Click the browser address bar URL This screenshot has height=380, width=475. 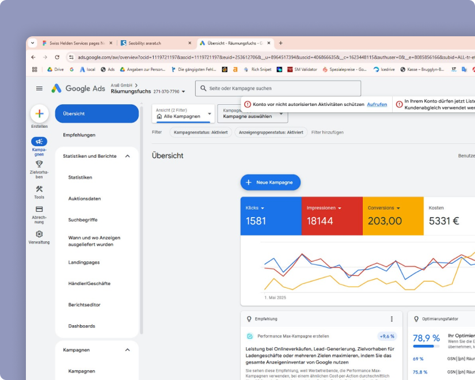(276, 57)
